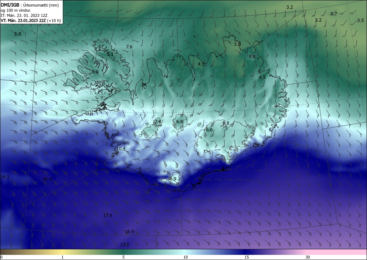Click the 9.8 value label

(x=226, y=123)
